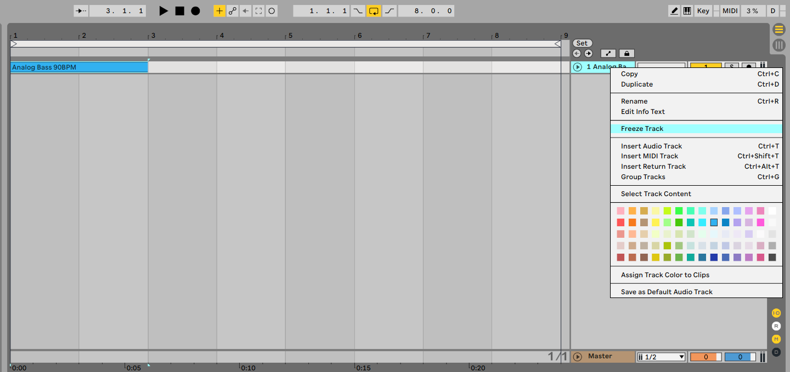Adjust the orange Master volume slider
This screenshot has width=790, height=372.
click(706, 357)
